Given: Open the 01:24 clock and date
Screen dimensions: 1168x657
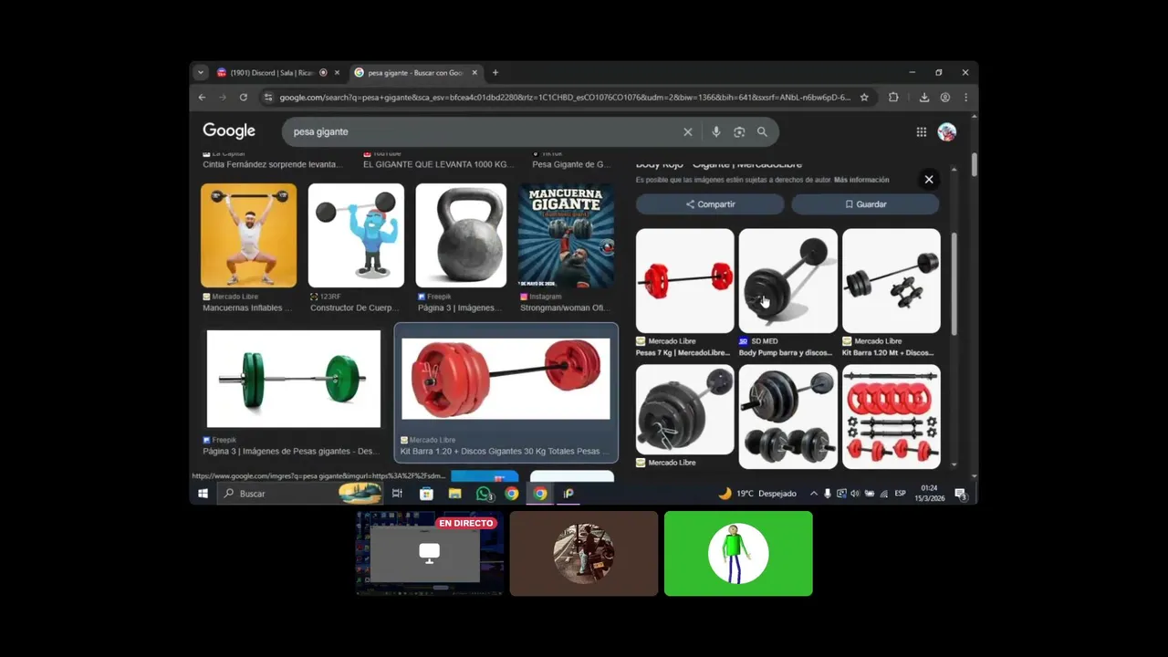Looking at the screenshot, I should click(929, 494).
